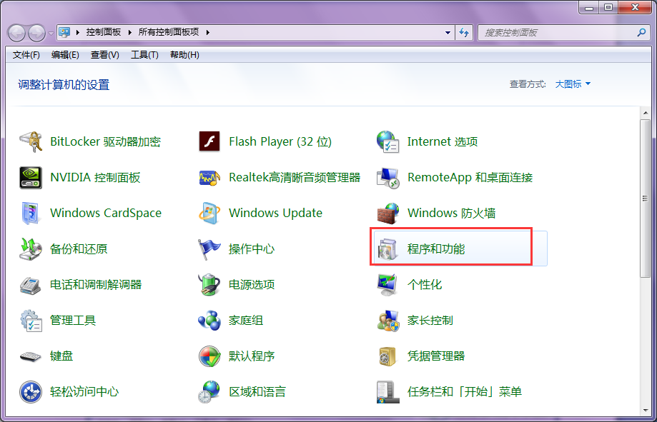Click the NVIDIA Control Panel icon

click(x=31, y=178)
